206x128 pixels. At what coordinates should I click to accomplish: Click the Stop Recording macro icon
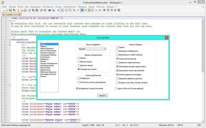point(108,10)
